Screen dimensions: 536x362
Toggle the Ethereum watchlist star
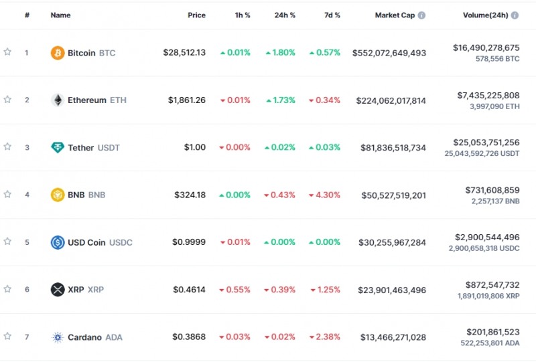coord(7,100)
